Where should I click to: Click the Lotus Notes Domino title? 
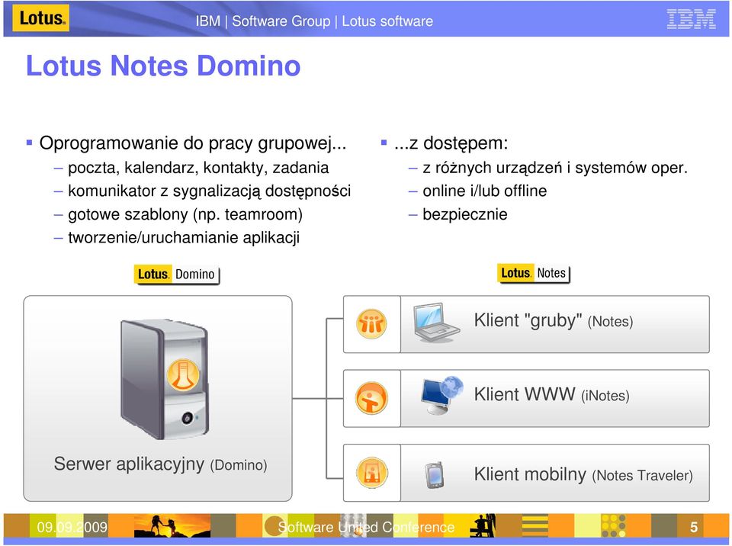(163, 66)
